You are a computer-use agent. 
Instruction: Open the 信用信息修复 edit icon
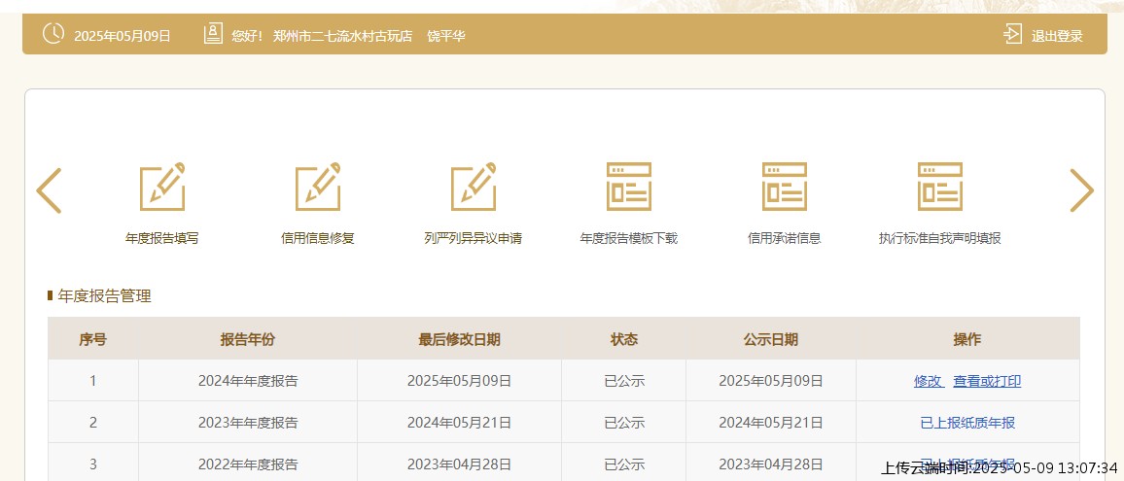click(318, 187)
